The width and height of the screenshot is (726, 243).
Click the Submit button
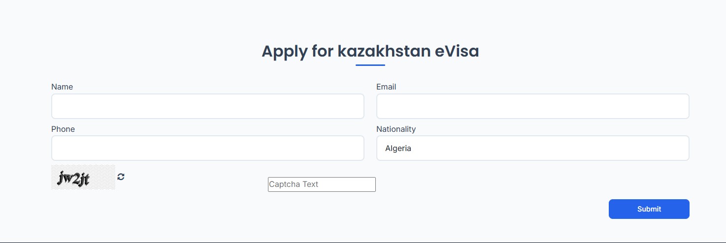pyautogui.click(x=649, y=209)
